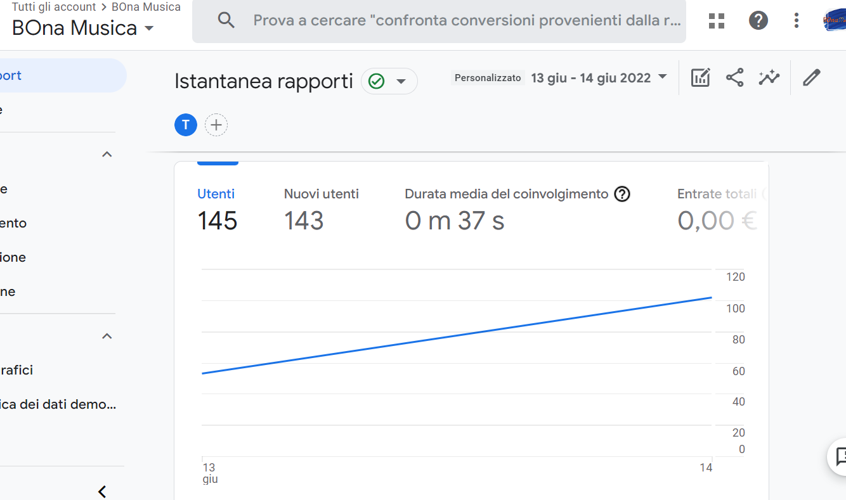Click Tutti gli account breadcrumb link
The height and width of the screenshot is (500, 846).
pos(54,7)
